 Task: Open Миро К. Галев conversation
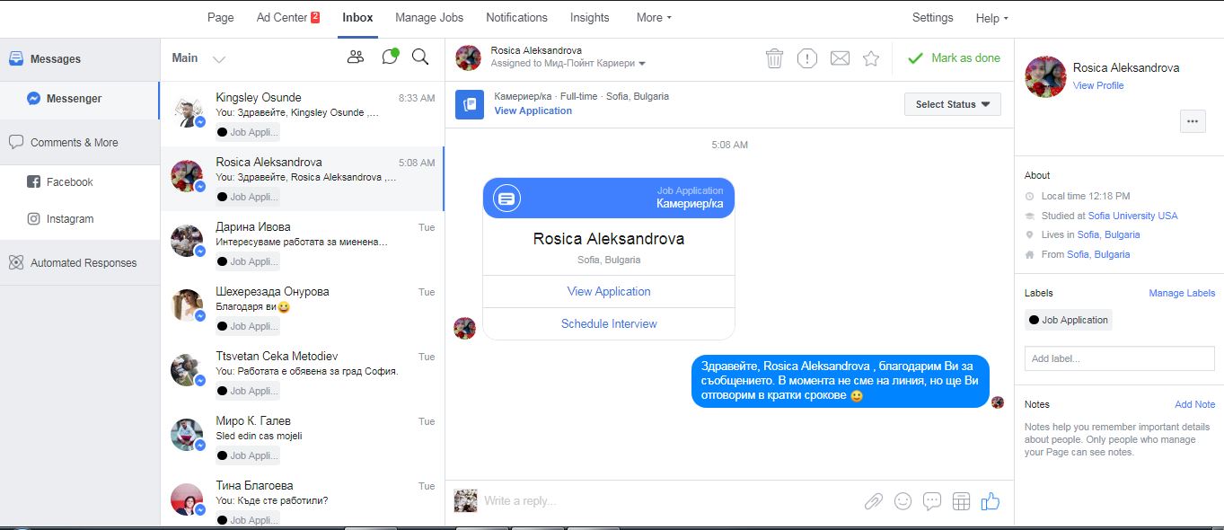(302, 437)
